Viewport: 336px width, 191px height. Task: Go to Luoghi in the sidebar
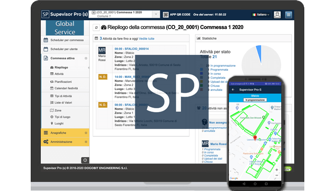(59, 123)
